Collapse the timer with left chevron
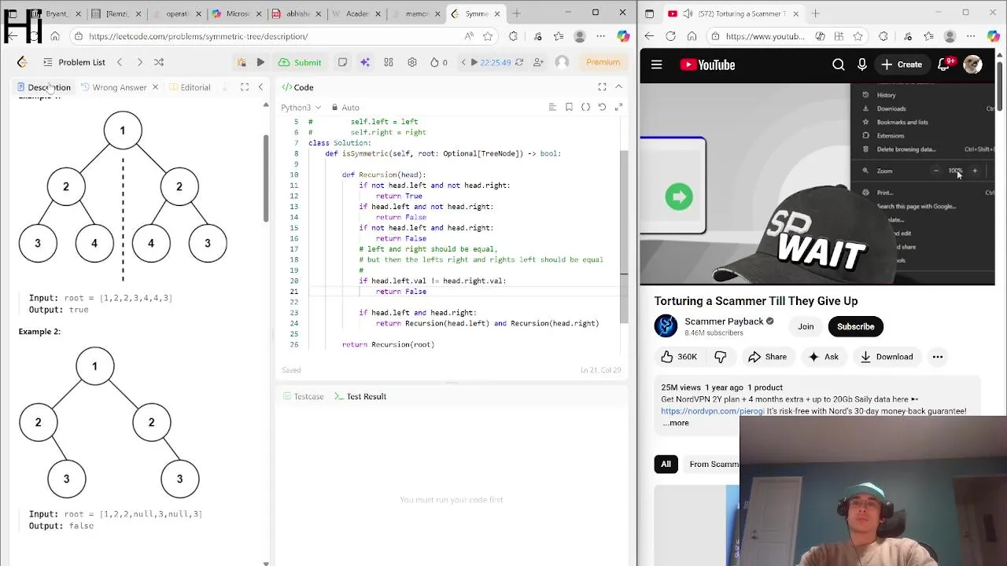Screen dimensions: 1007x566 click(x=463, y=62)
